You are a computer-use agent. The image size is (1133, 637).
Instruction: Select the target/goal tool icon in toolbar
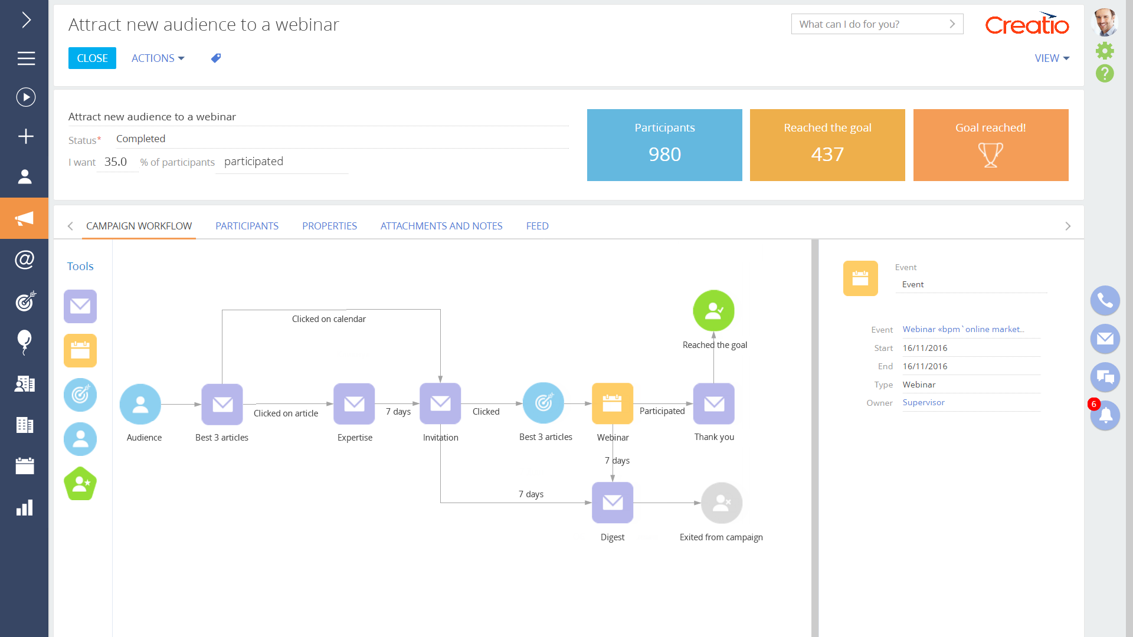tap(80, 395)
